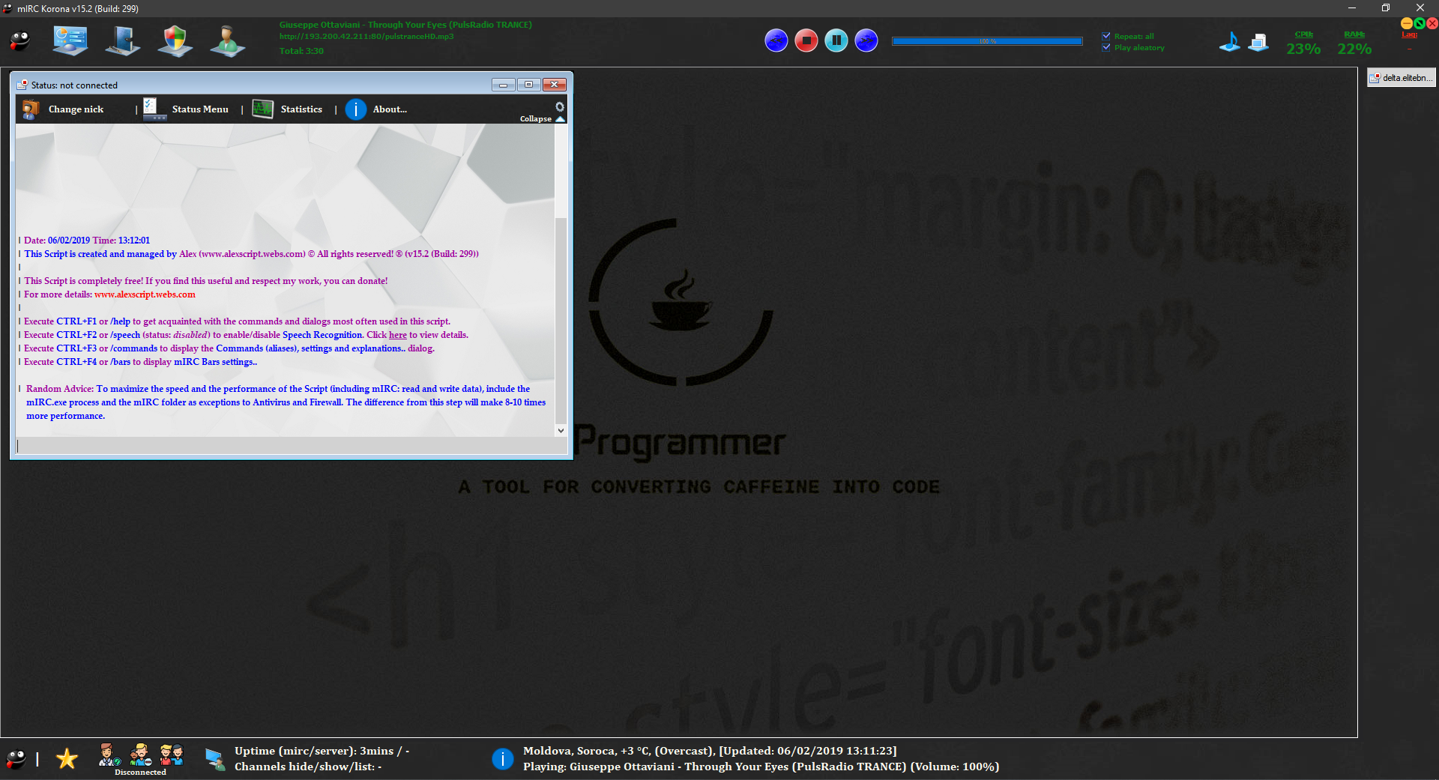Click Change nick button
1439x780 pixels.
coord(76,109)
